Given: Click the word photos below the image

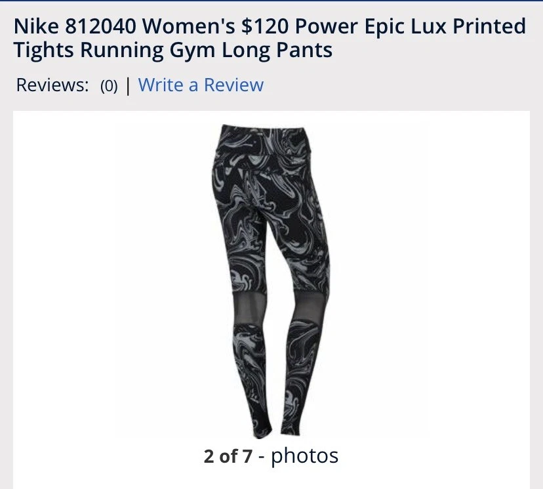Looking at the screenshot, I should (304, 456).
